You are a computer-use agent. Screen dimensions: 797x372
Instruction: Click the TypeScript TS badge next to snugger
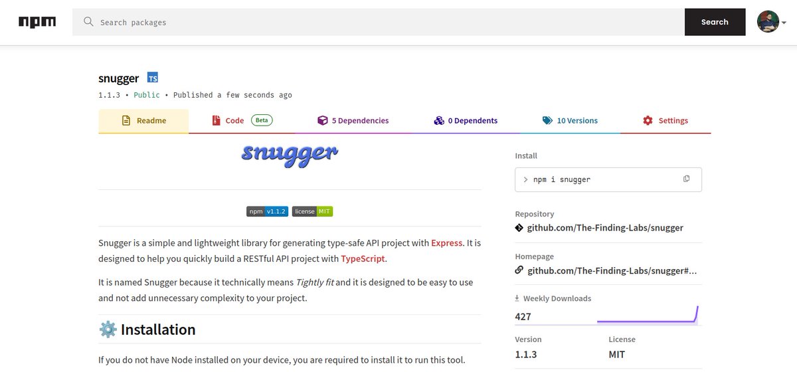click(x=153, y=78)
